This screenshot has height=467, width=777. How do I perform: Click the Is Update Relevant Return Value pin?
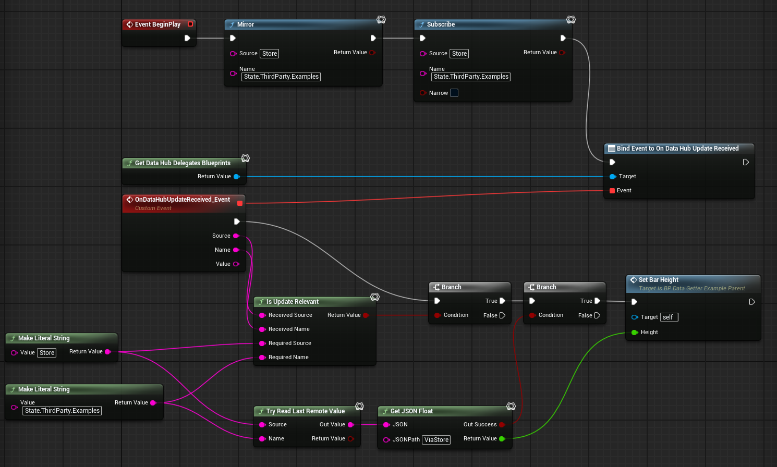click(x=366, y=315)
